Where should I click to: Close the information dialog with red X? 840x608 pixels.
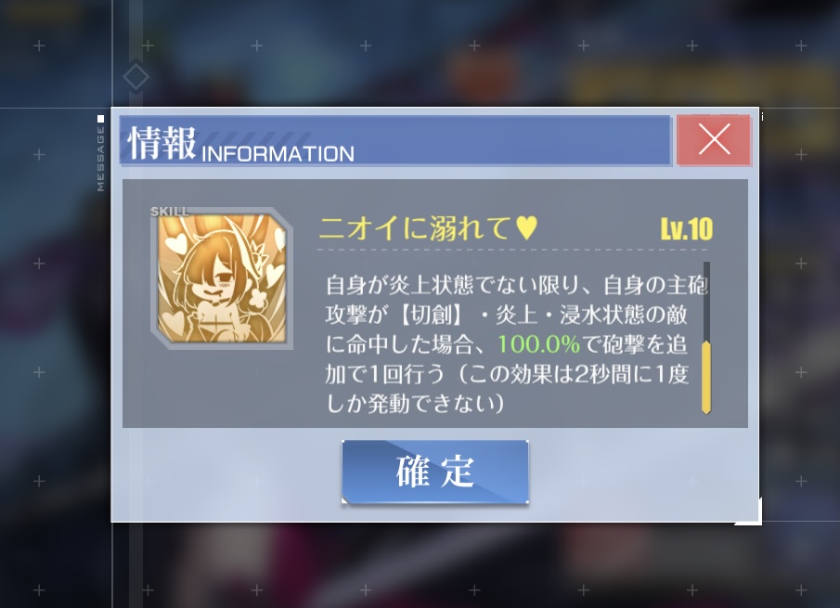[x=714, y=139]
